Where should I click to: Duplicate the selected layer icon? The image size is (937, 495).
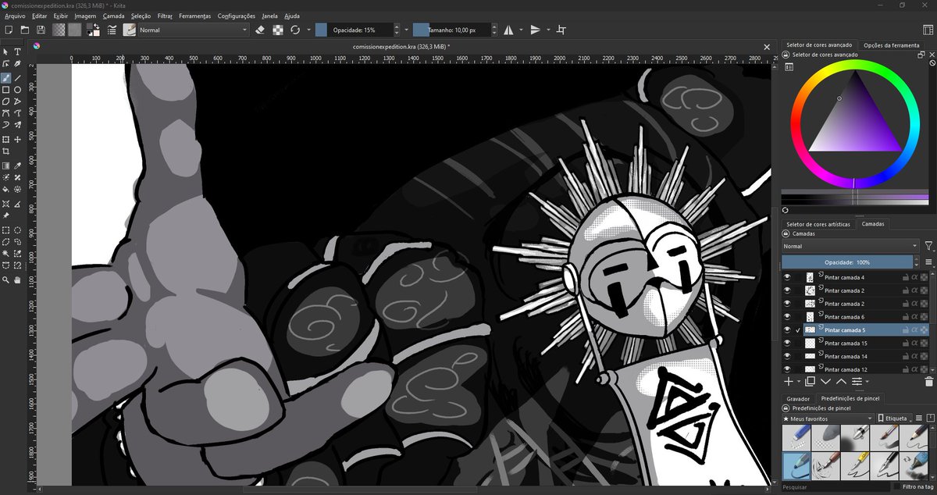[x=810, y=381]
